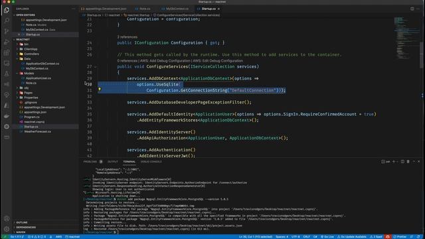Click the lightbulb code action on line 31
The image size is (425, 239).
[x=100, y=89]
